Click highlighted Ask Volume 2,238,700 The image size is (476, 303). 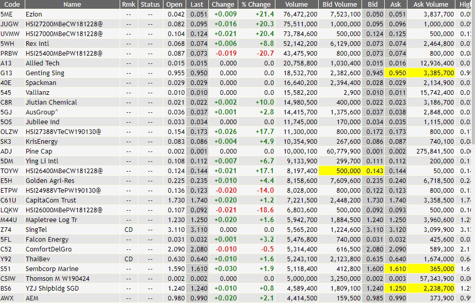tap(431, 289)
